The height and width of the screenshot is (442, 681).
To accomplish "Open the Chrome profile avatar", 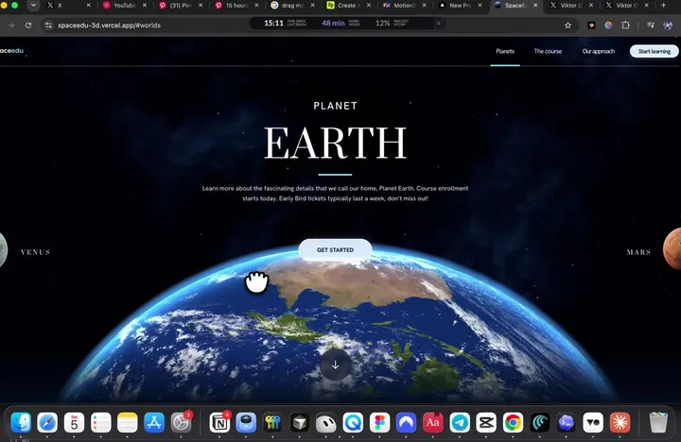I will coord(668,25).
